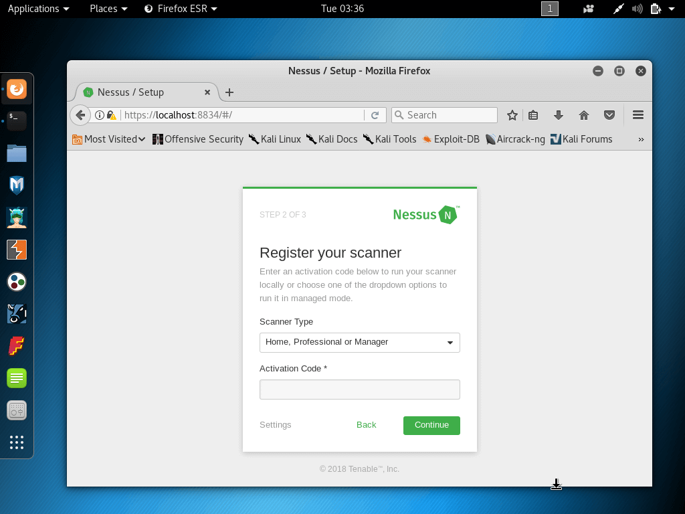Open the clock and calendar
The height and width of the screenshot is (514, 685).
point(342,9)
